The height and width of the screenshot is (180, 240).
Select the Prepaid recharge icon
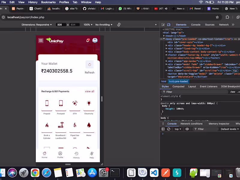(47, 104)
